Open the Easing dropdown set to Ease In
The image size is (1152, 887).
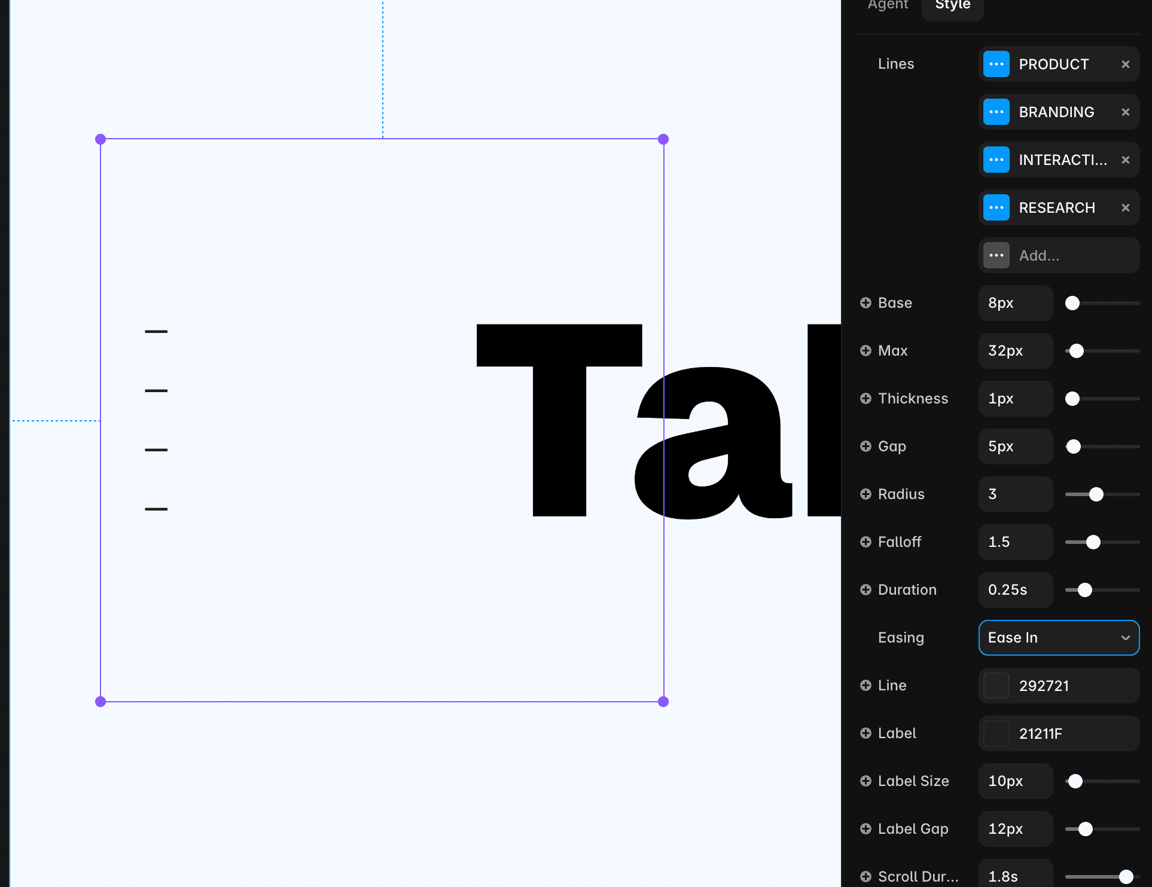click(x=1059, y=638)
